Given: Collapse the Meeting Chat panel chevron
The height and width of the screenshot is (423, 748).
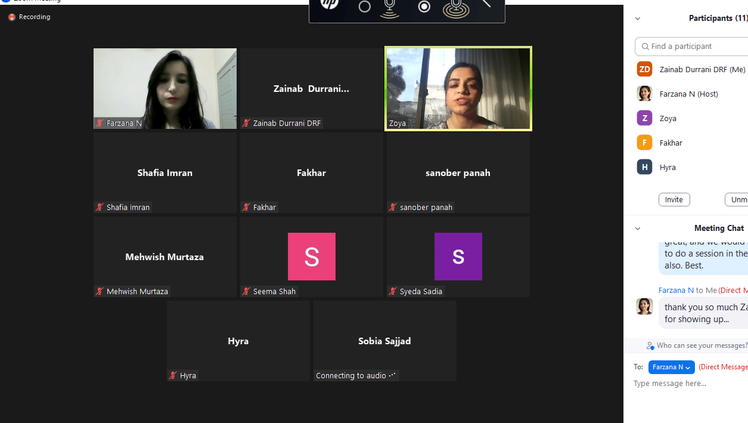Looking at the screenshot, I should (638, 229).
